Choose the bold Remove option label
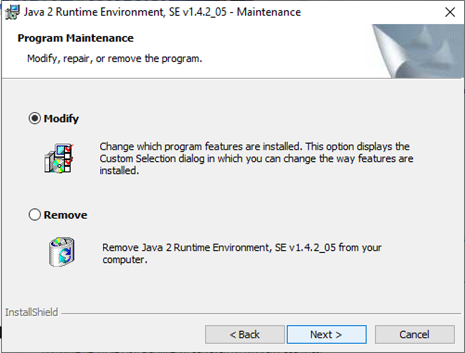 coord(65,215)
